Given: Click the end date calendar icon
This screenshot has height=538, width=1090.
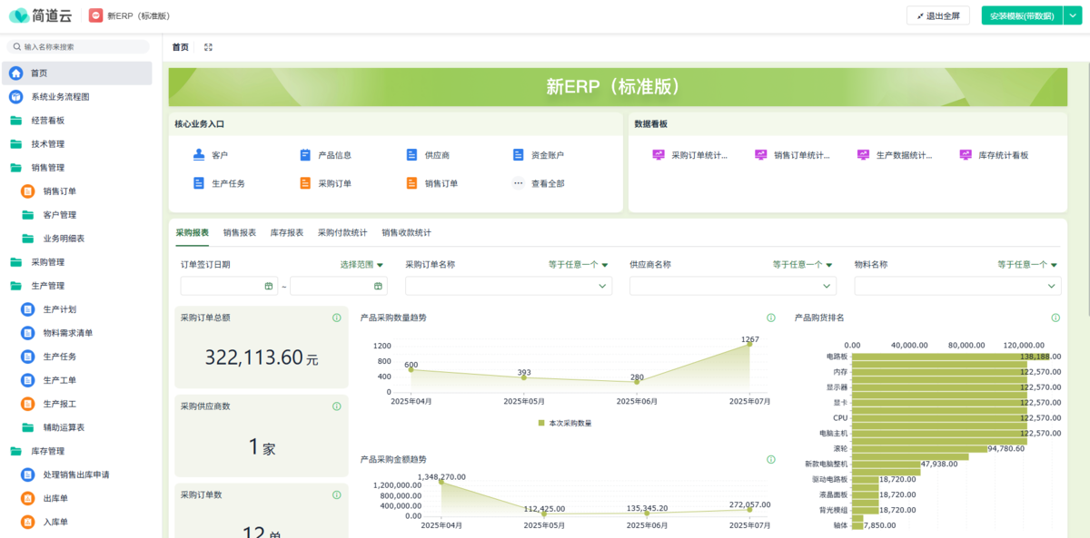Looking at the screenshot, I should [x=378, y=286].
